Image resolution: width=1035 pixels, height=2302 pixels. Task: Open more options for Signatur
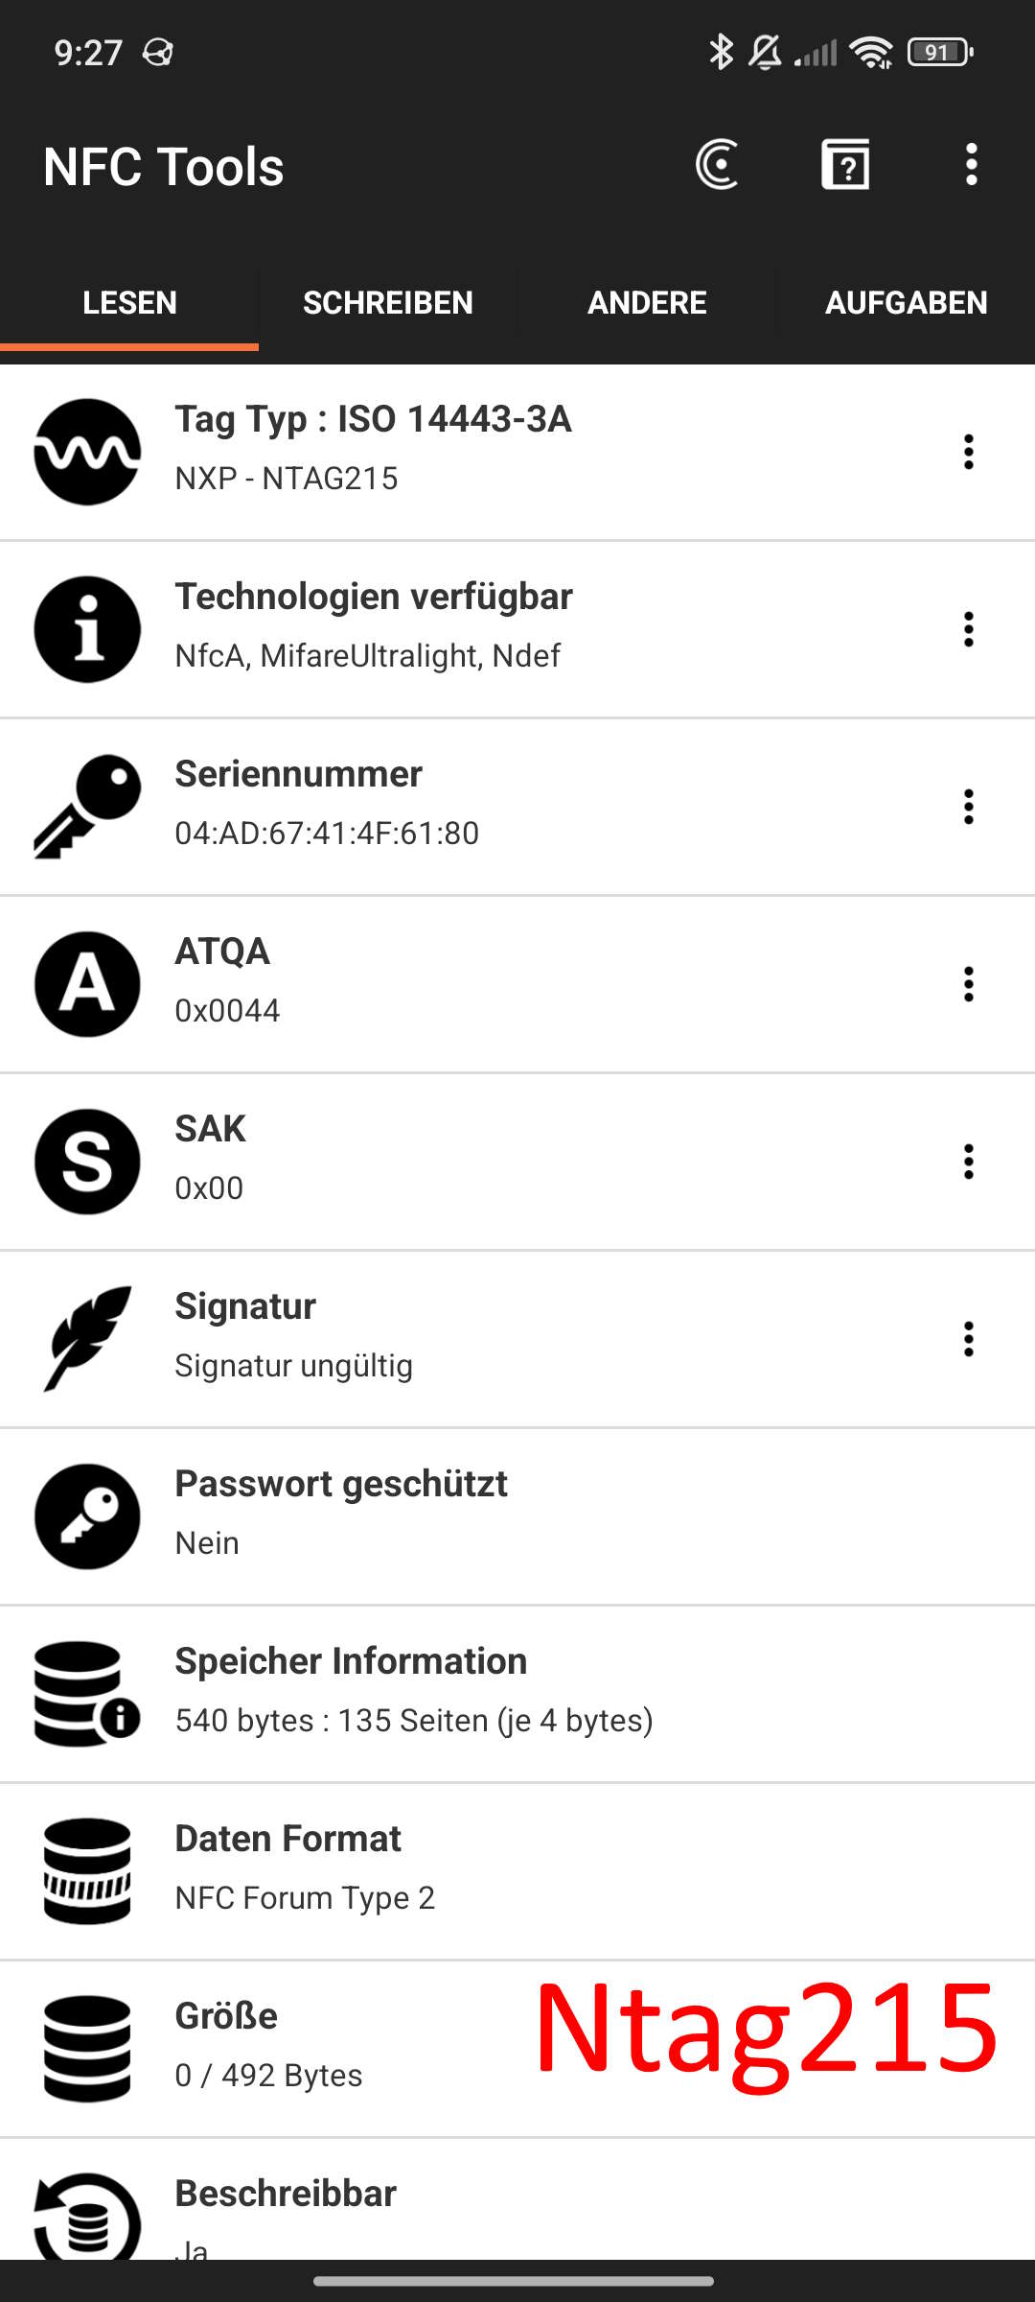pos(969,1339)
